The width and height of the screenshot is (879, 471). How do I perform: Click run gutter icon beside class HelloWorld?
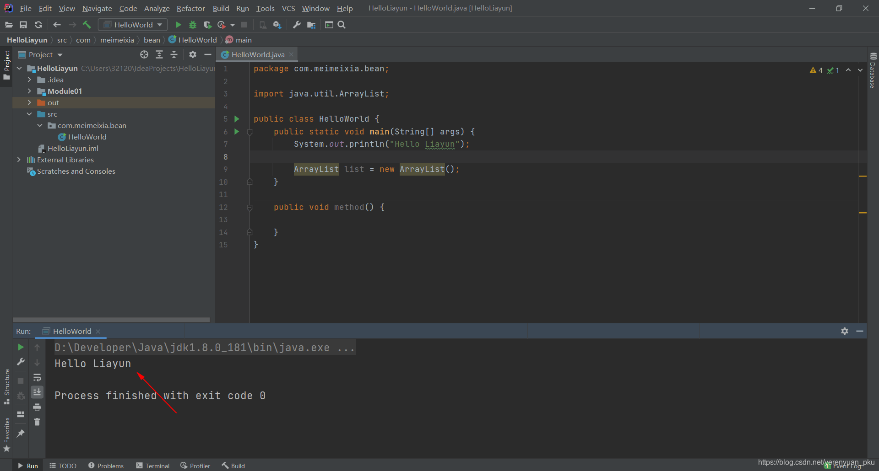(237, 119)
